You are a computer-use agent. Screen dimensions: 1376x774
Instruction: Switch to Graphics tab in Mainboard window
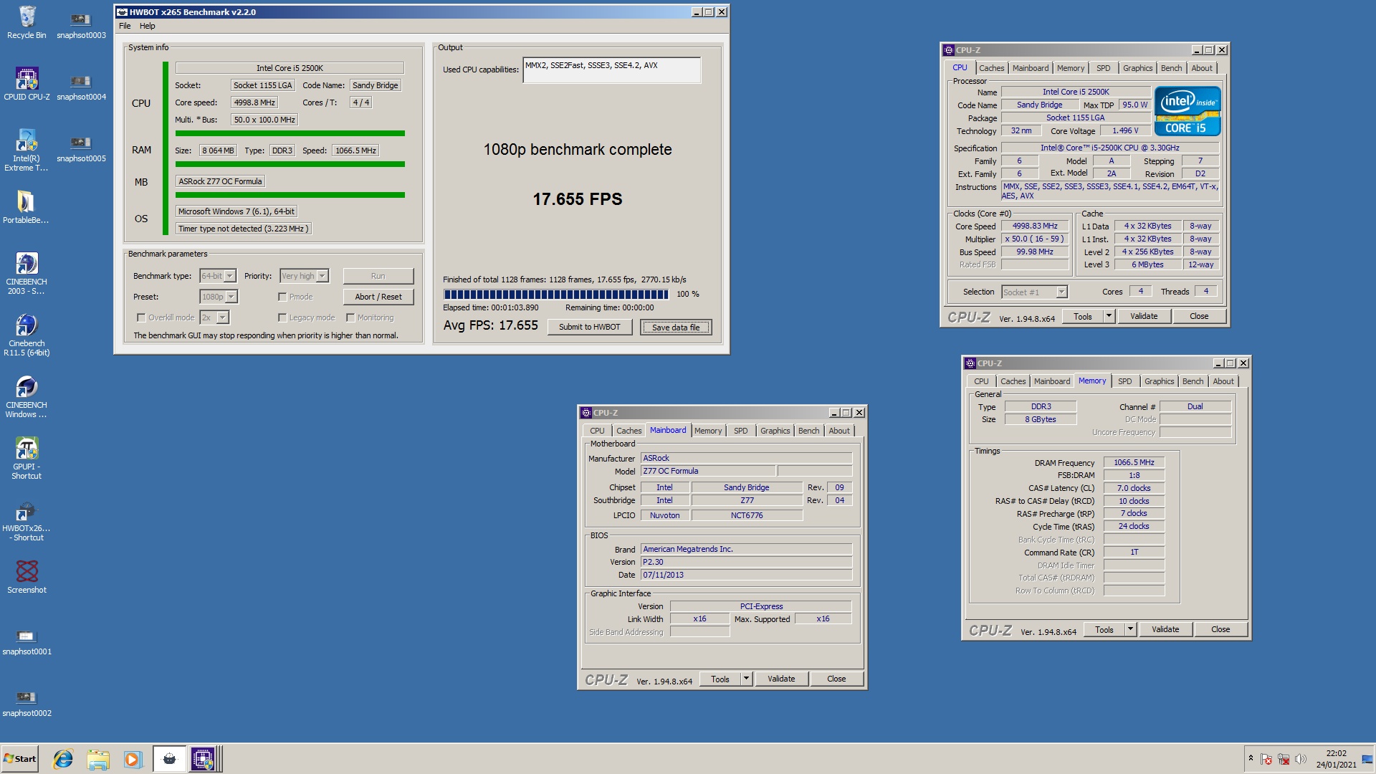[775, 431]
